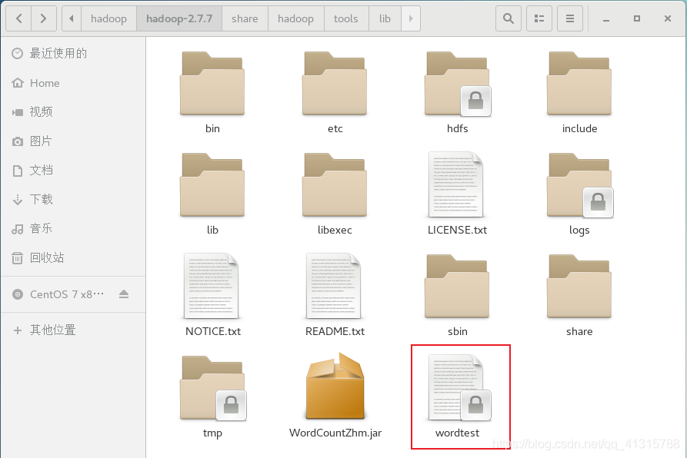This screenshot has width=687, height=458.
Task: Select the locked hdfs folder icon
Action: (458, 84)
